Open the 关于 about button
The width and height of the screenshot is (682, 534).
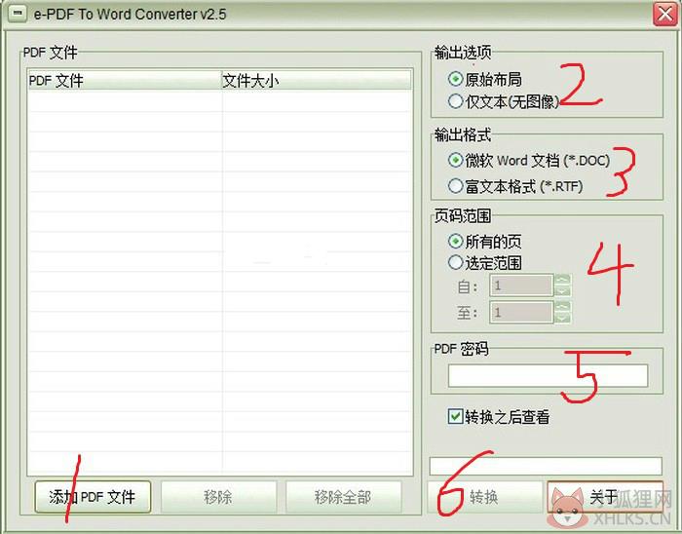[605, 497]
